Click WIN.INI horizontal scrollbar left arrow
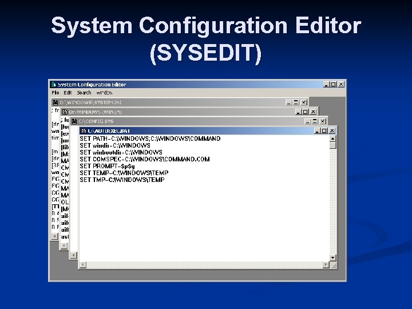Image resolution: width=412 pixels, height=309 pixels. coord(64,246)
